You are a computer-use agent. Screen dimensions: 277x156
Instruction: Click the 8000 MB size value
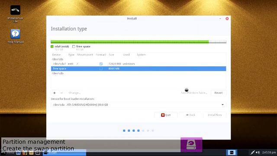click(114, 68)
